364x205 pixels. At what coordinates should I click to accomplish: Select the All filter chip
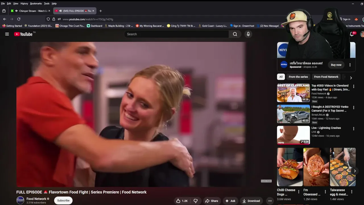click(281, 77)
